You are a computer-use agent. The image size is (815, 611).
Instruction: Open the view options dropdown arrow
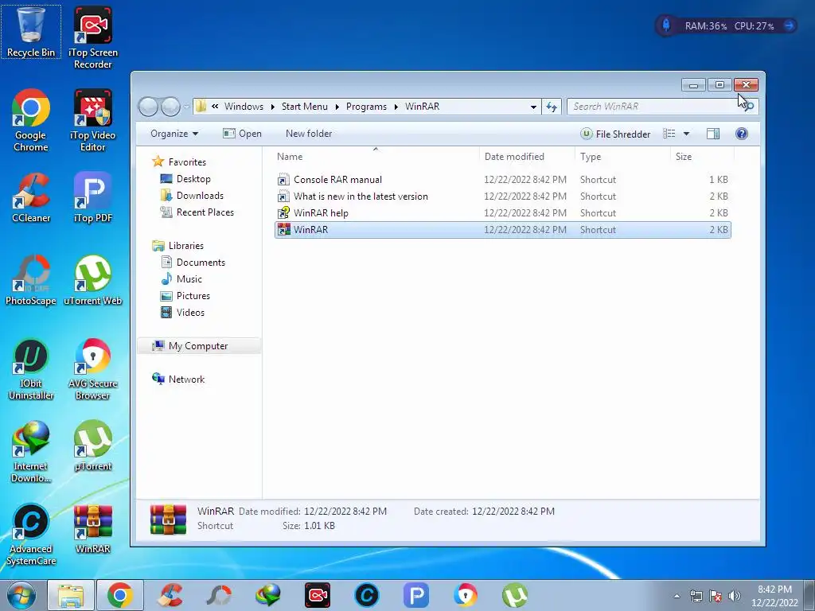(686, 134)
